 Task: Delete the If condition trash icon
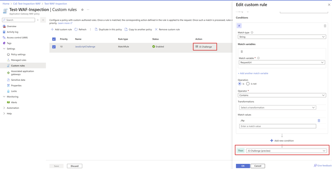coord(325,26)
